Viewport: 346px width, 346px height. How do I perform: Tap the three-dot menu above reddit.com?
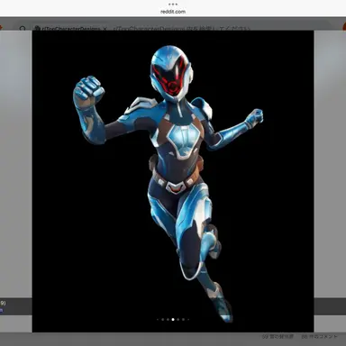pos(173,5)
